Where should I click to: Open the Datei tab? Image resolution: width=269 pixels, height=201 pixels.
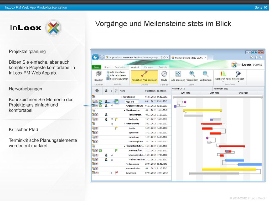coord(96,67)
